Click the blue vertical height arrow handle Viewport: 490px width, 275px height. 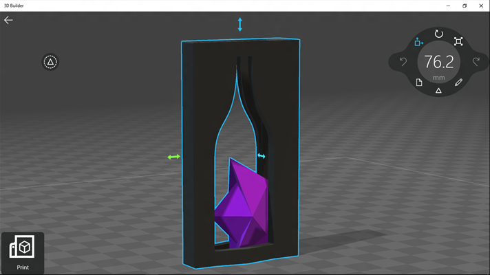pyautogui.click(x=239, y=24)
